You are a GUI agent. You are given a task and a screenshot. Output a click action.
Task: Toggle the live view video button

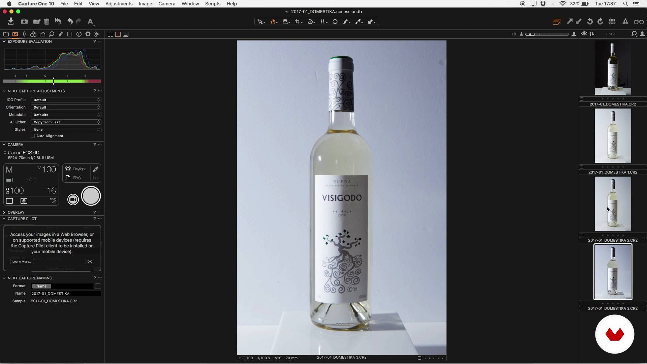point(73,200)
